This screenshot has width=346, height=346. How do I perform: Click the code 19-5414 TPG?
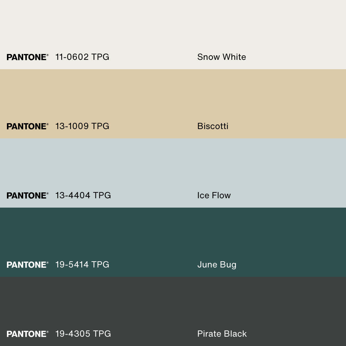[x=82, y=265]
